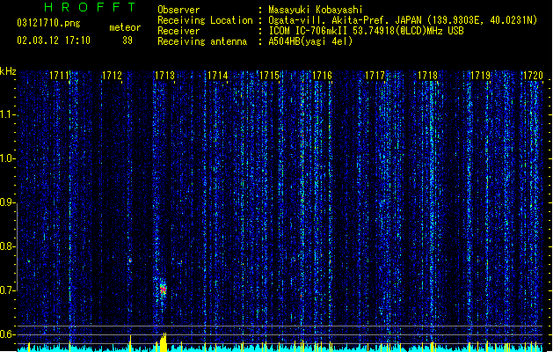Click the Observer field label
Image resolution: width=553 pixels, height=352 pixels.
(178, 10)
